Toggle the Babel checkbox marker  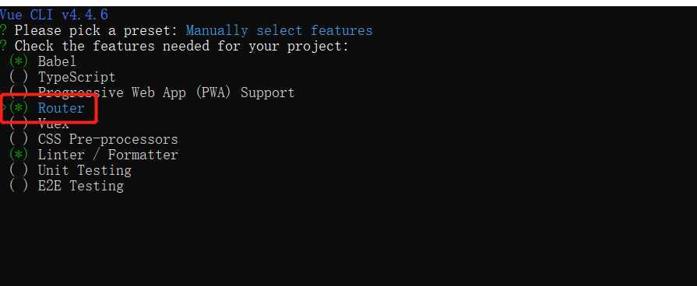18,61
